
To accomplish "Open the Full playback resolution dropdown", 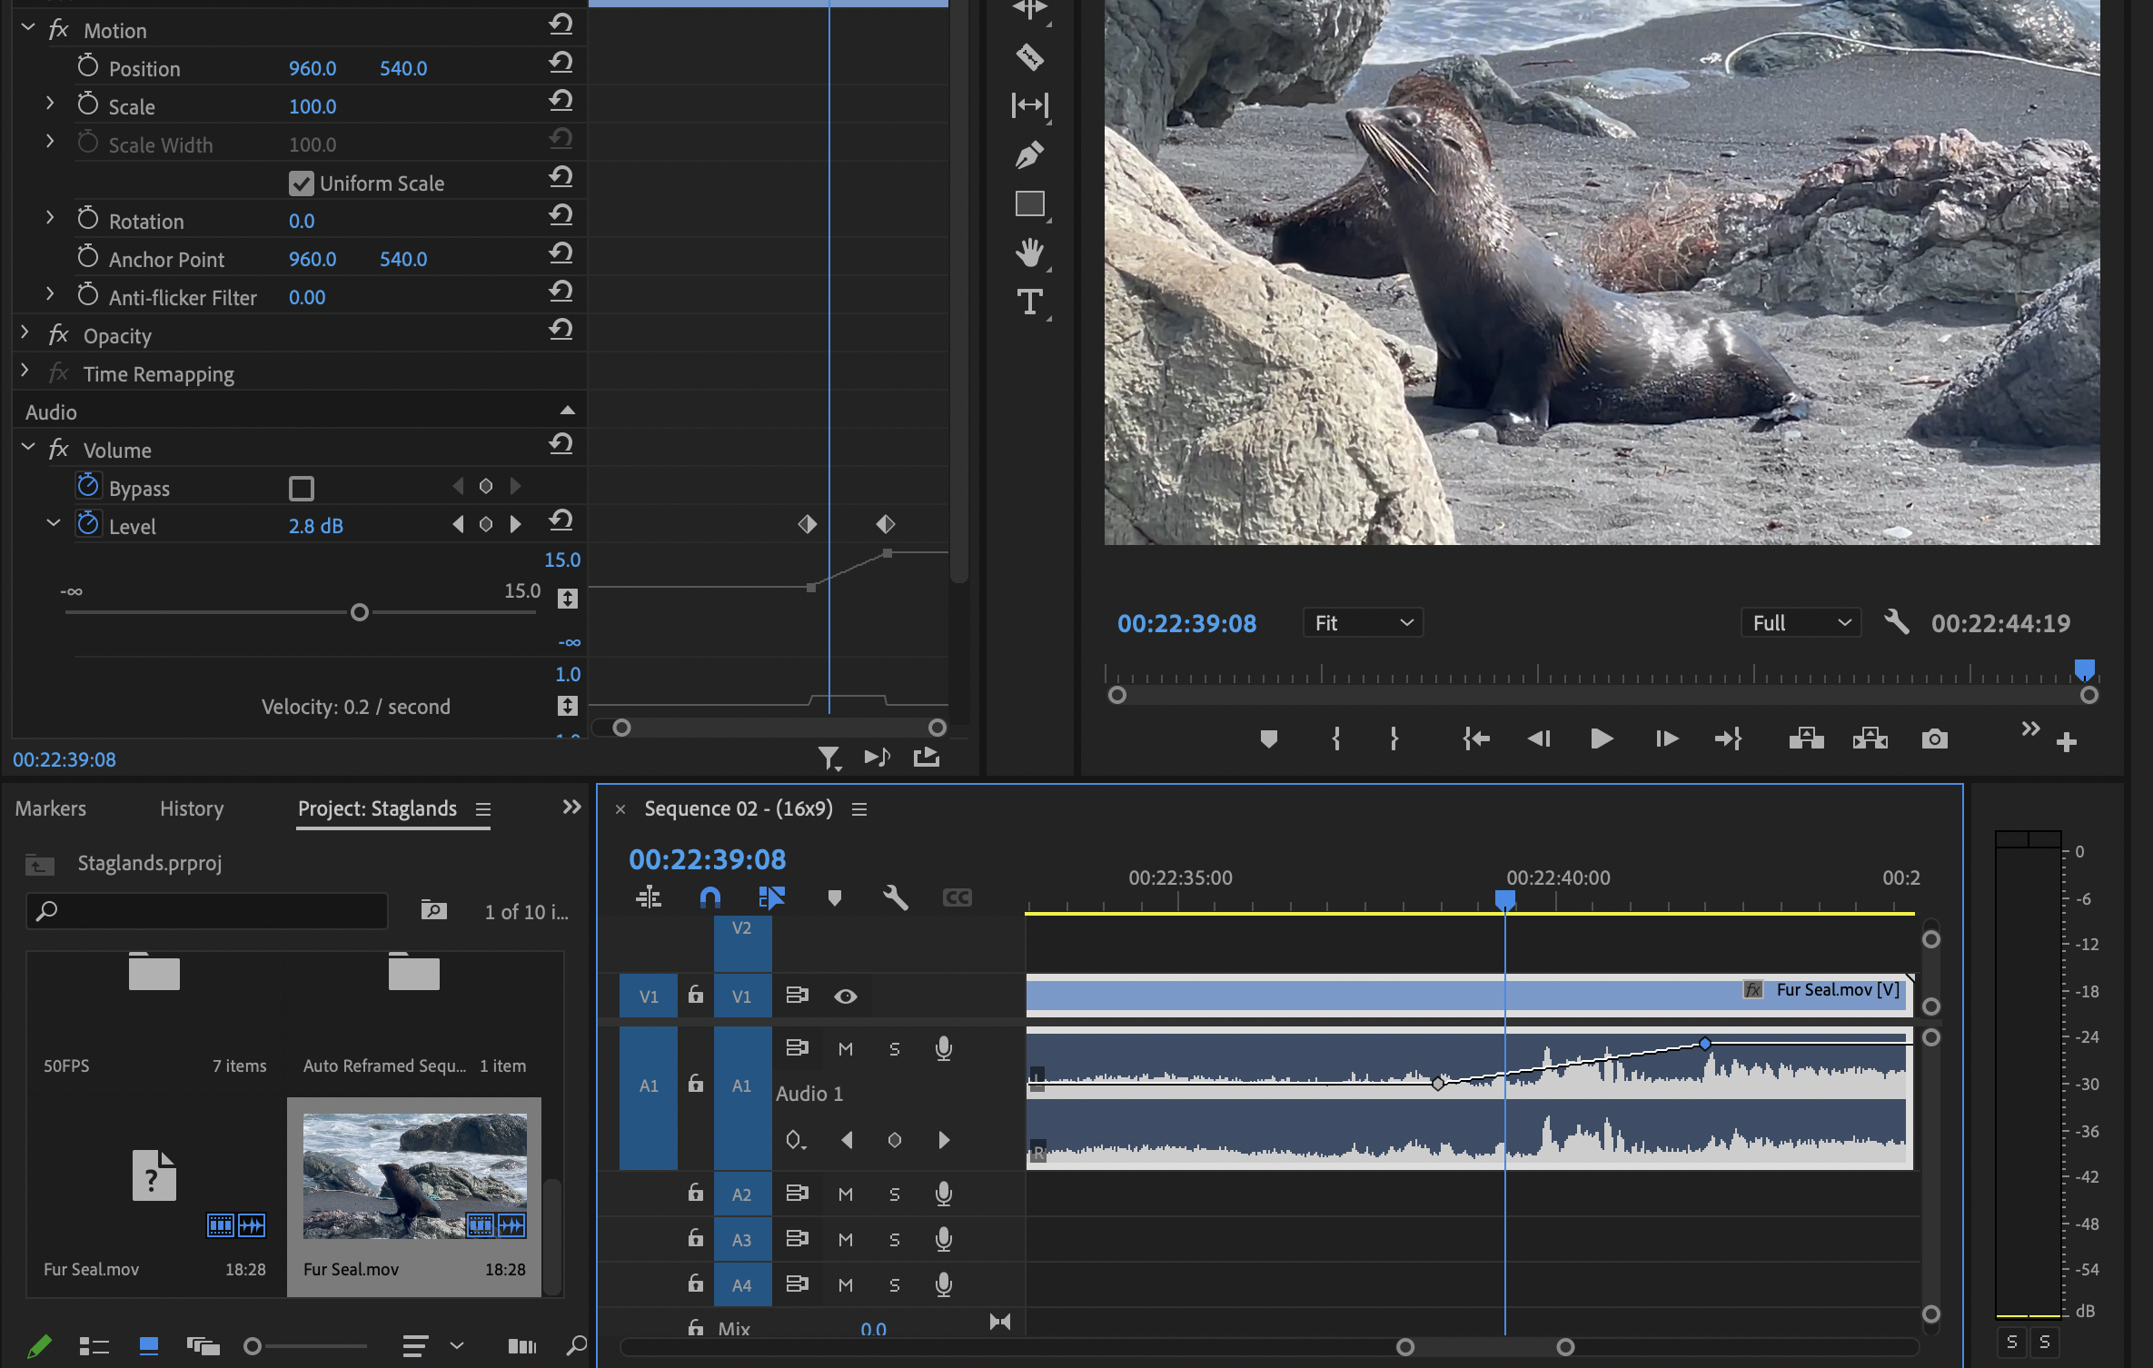I will 1801,623.
